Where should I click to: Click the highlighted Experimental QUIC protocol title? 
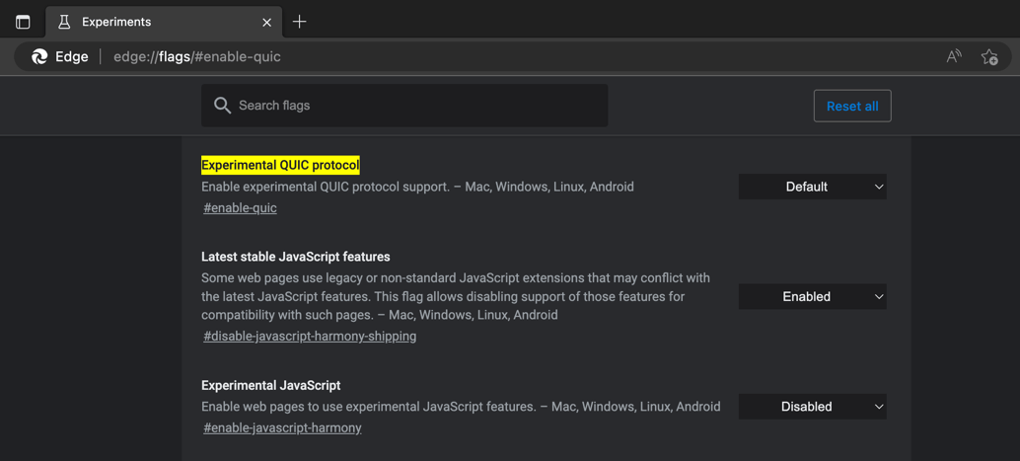[x=280, y=166]
